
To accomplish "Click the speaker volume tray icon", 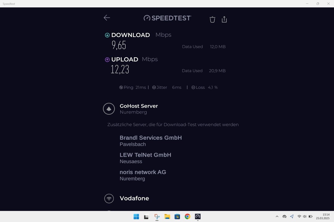I will (305, 216).
